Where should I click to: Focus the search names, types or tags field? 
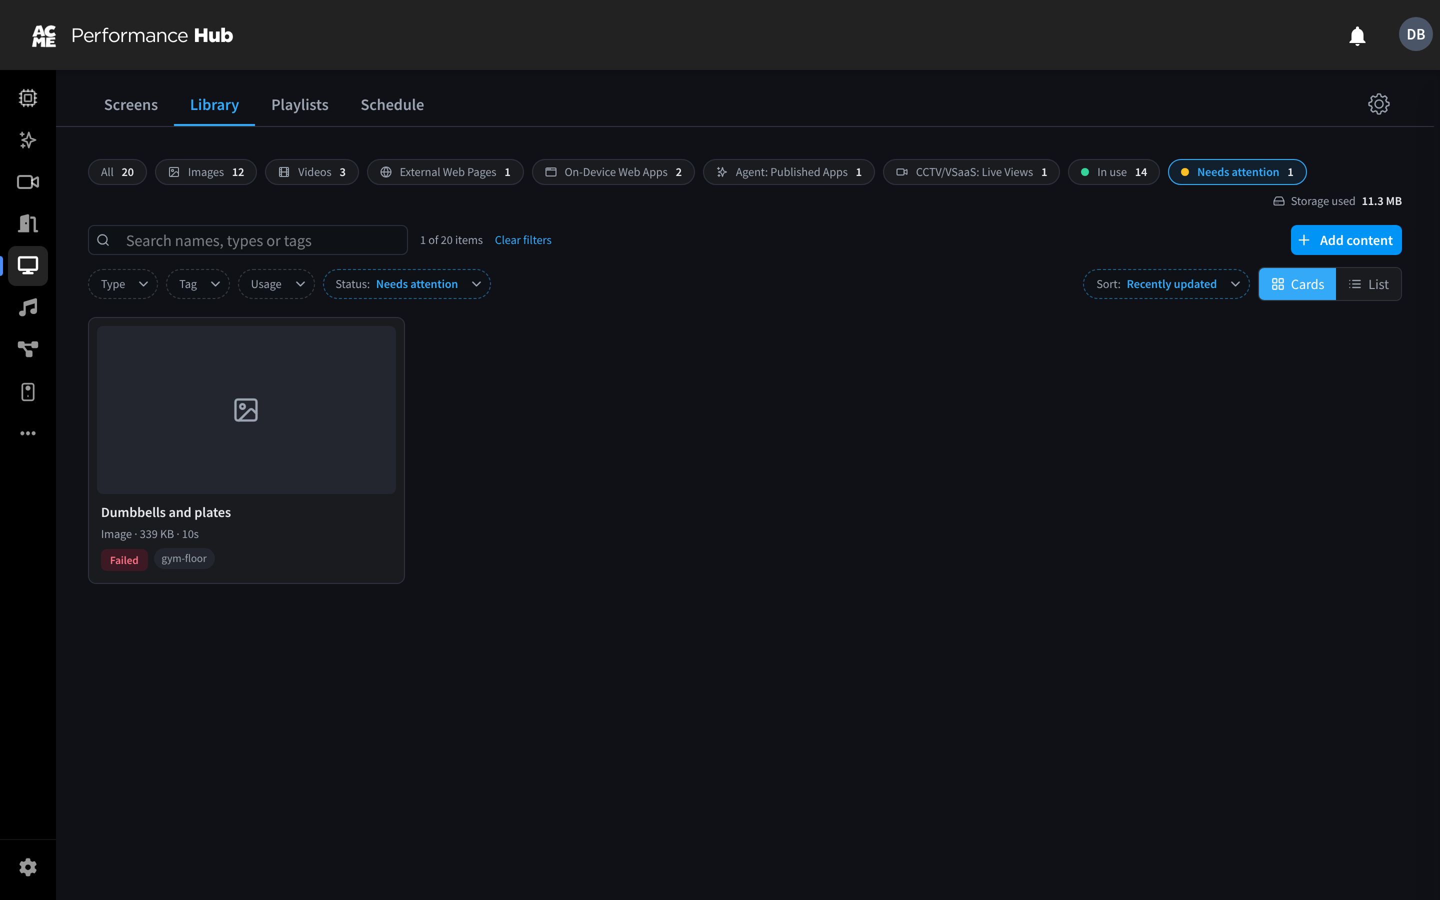click(x=247, y=240)
